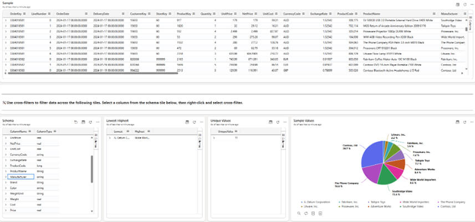Open Sample Values tile more options menu
475x222 pixels.
coord(472,122)
